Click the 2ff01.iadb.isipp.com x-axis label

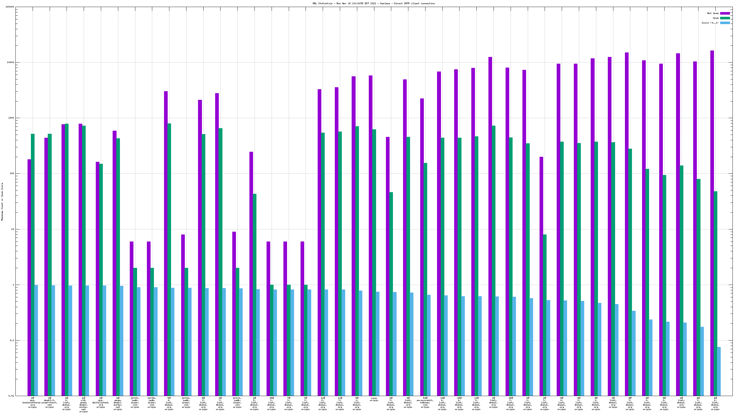[237, 402]
